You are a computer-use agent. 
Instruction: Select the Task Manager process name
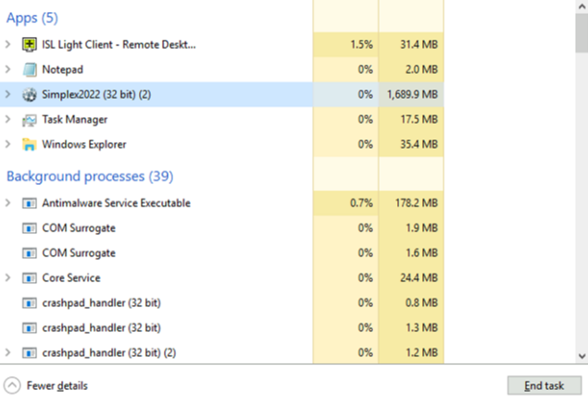pos(75,120)
